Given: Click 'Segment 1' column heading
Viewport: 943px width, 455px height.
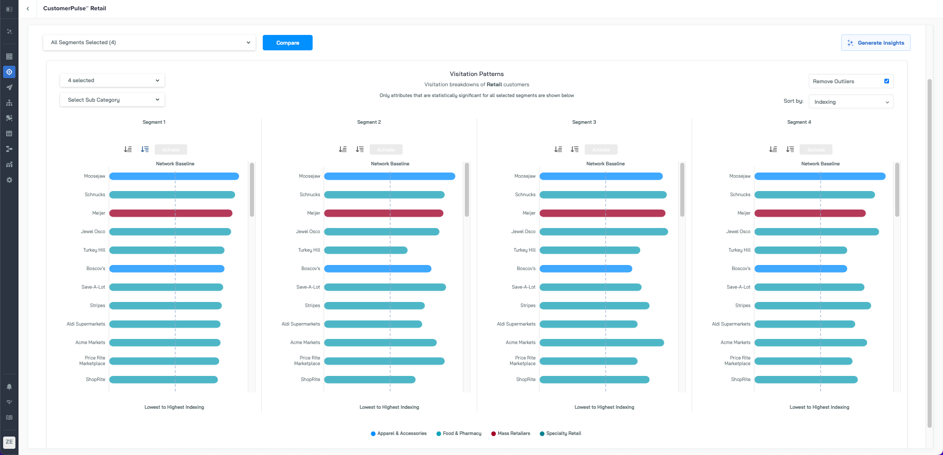Looking at the screenshot, I should click(154, 122).
